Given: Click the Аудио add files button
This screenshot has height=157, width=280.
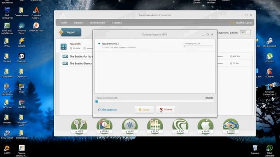Looking at the screenshot, I should pos(71,32).
